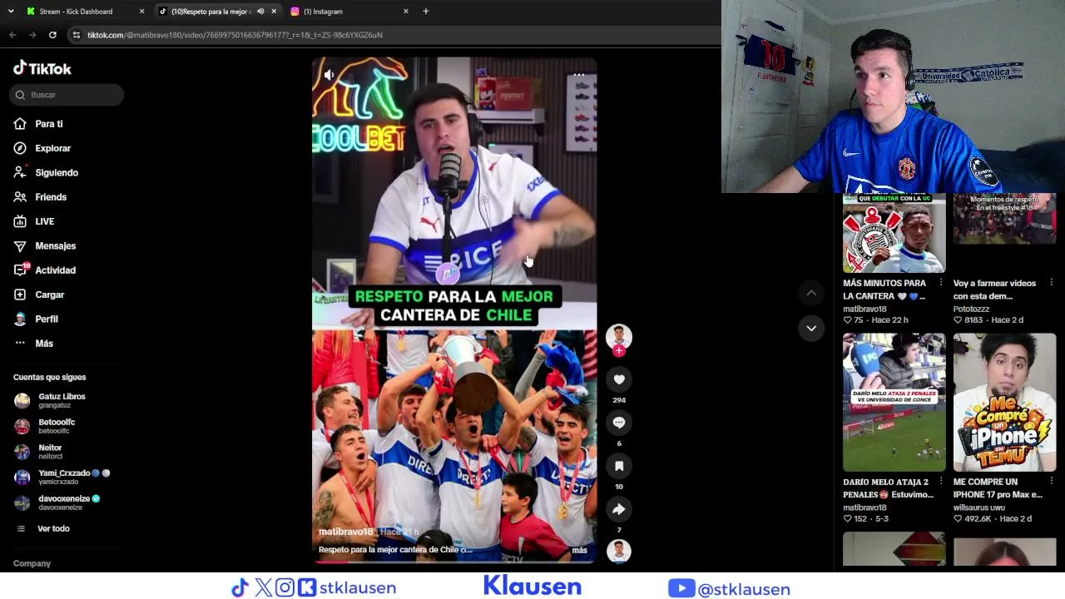Go to the next video arrow
The height and width of the screenshot is (599, 1065).
coord(811,329)
